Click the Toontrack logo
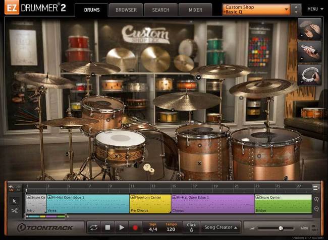Image resolution: width=328 pixels, height=240 pixels. pos(45,227)
